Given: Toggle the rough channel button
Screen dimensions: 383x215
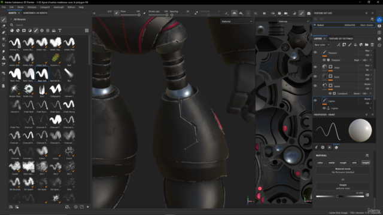Looking at the screenshot, I should coord(343,162).
